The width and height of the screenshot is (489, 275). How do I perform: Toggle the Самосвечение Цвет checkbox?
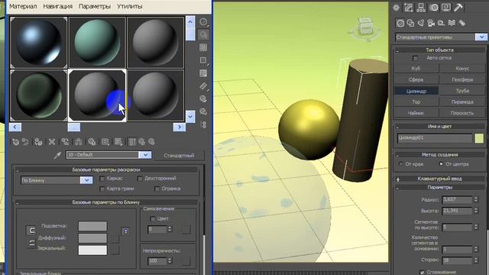tap(153, 219)
